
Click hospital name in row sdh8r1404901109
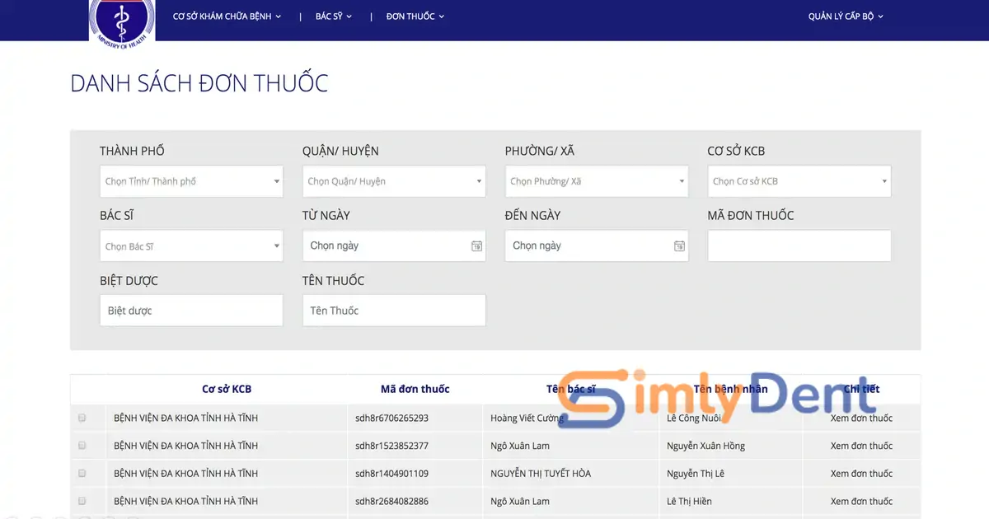(x=186, y=474)
